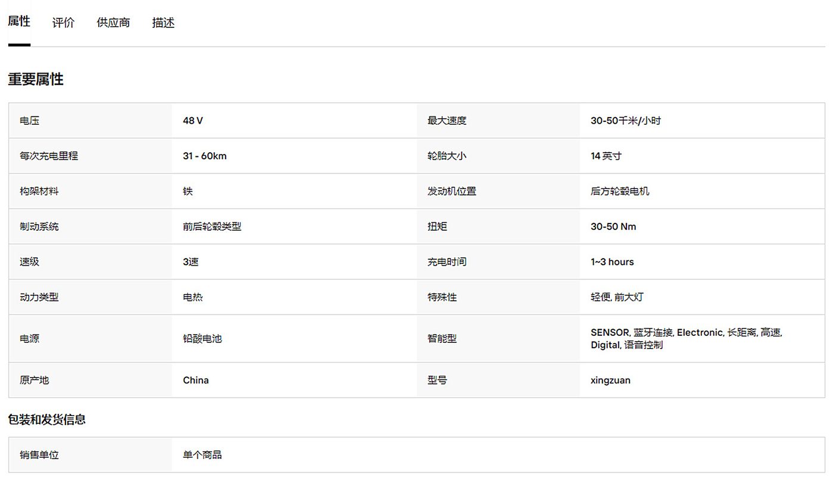Open the 供应商 tab
This screenshot has height=488, width=833.
(113, 23)
